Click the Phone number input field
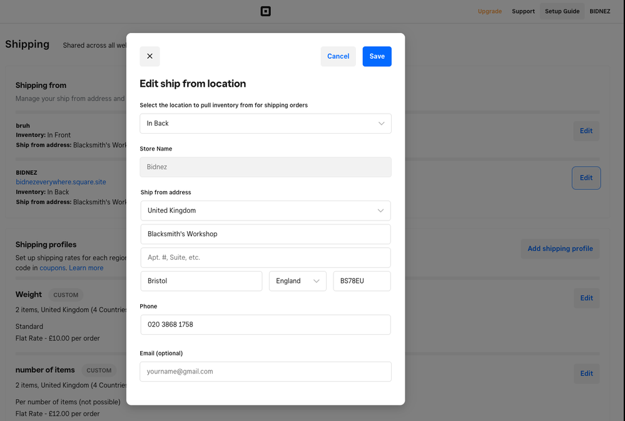The height and width of the screenshot is (421, 625). [x=265, y=324]
